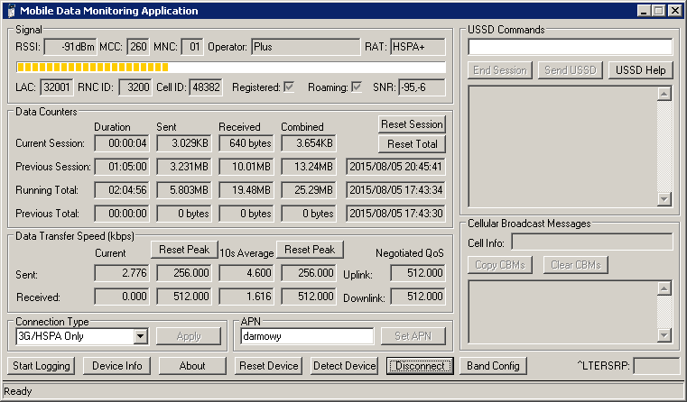Click the Copy CBMs button

coord(500,265)
